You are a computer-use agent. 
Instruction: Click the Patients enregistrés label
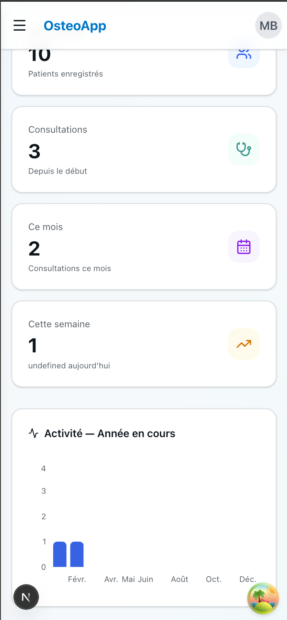(x=66, y=74)
